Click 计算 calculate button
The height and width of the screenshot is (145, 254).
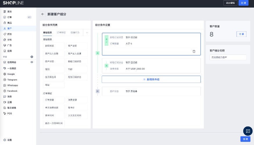coord(242,34)
